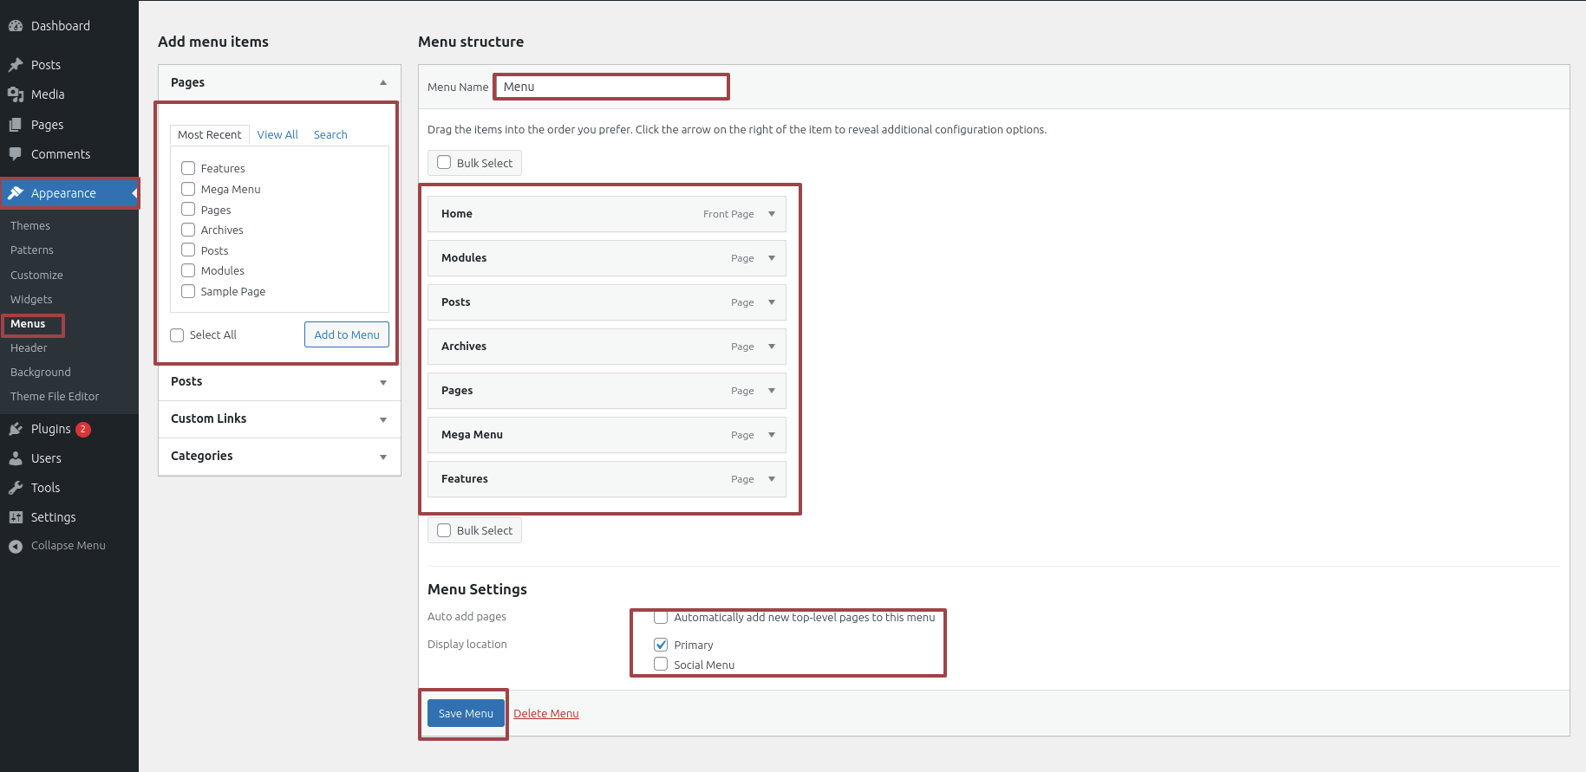Click the Dashboard icon in sidebar
The height and width of the screenshot is (772, 1586).
[x=16, y=26]
